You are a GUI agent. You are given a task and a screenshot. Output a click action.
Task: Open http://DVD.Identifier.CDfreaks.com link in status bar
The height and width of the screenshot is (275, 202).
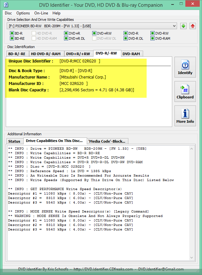[x=103, y=269]
